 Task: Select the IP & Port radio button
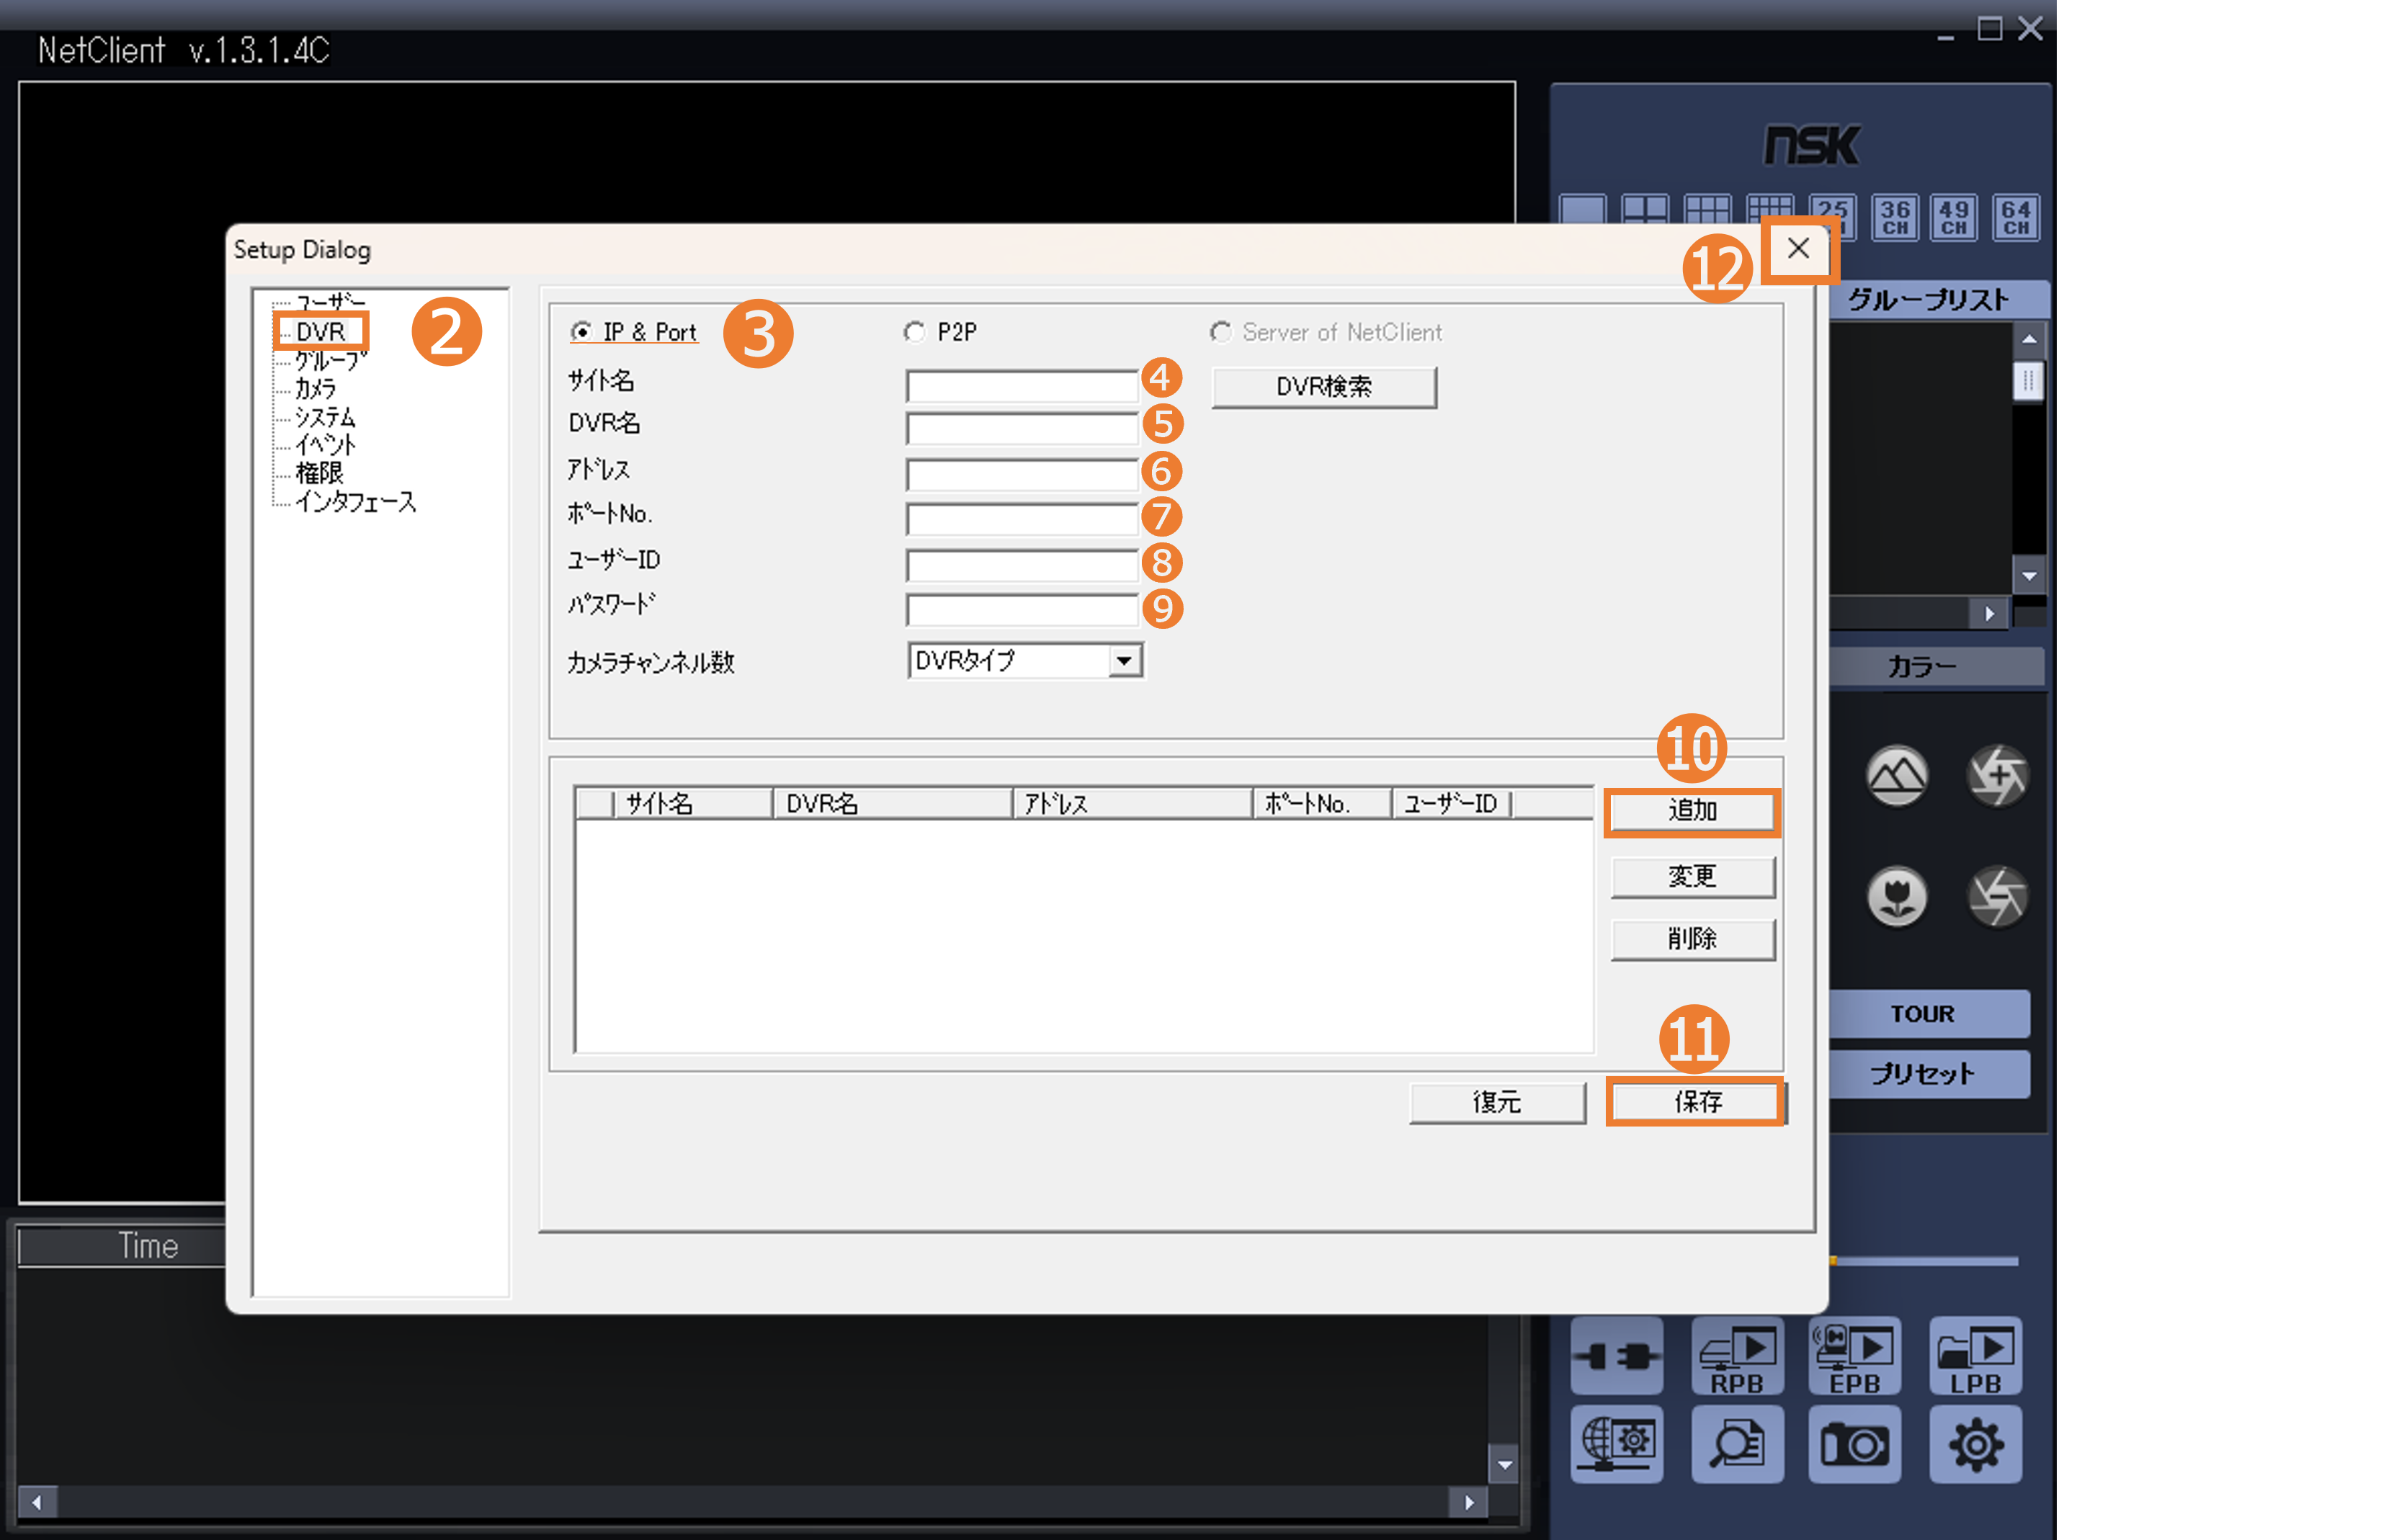[581, 332]
